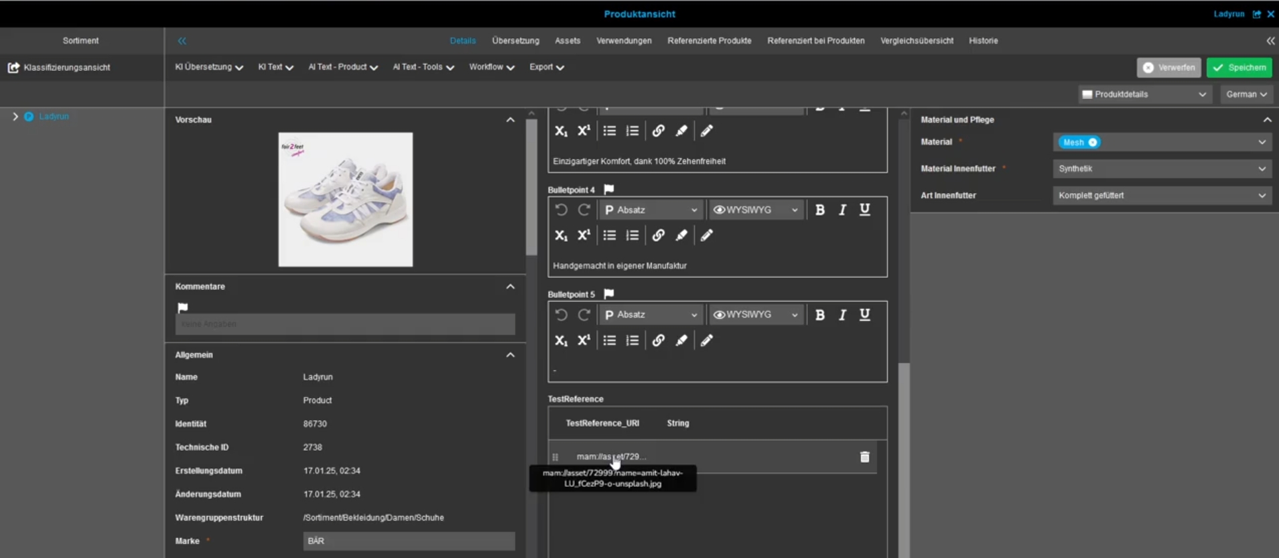
Task: Open the Workflow menu
Action: pos(491,68)
